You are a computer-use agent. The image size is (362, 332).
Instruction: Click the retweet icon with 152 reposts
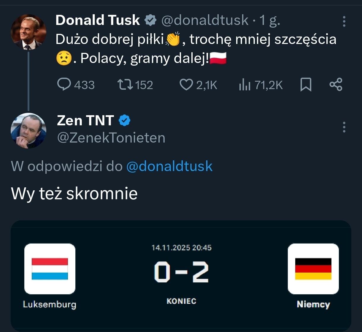(x=125, y=85)
